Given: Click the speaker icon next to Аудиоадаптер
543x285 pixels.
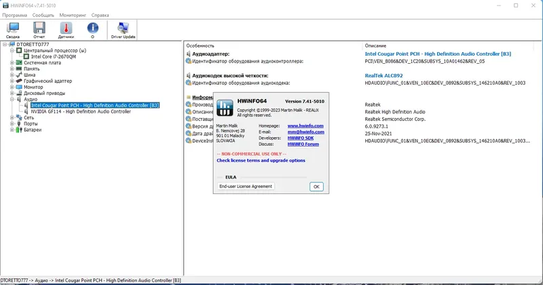Looking at the screenshot, I should (189, 54).
